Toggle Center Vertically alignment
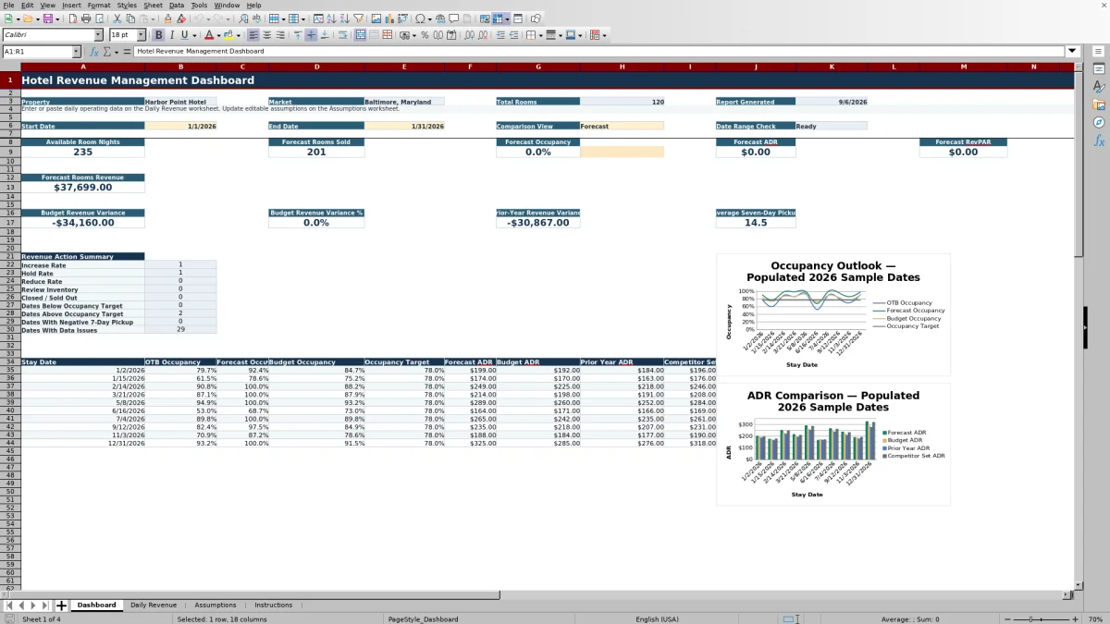Screen dimensions: 1110x624 coord(311,35)
